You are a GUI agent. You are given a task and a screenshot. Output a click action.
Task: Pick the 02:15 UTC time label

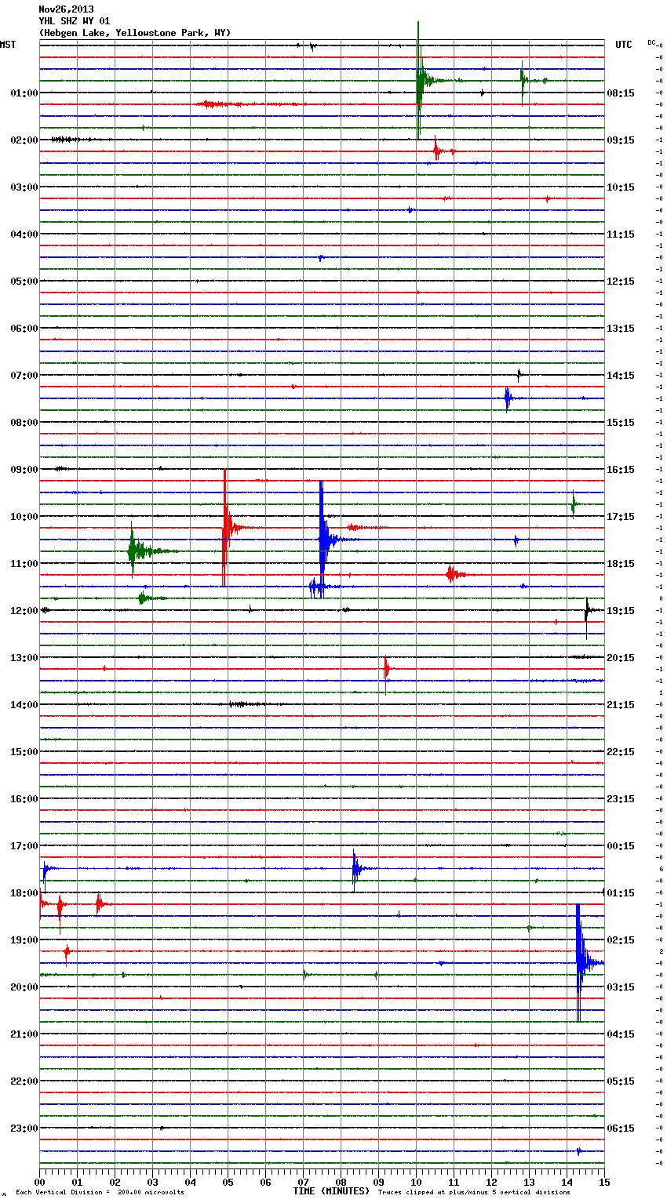621,940
